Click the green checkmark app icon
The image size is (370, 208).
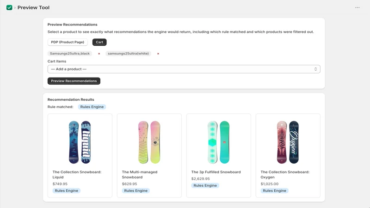tap(9, 7)
